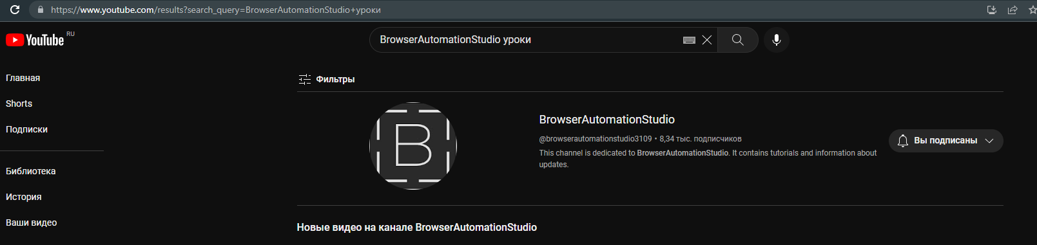This screenshot has width=1037, height=245.
Task: Click the share page icon in address bar
Action: pyautogui.click(x=1013, y=10)
